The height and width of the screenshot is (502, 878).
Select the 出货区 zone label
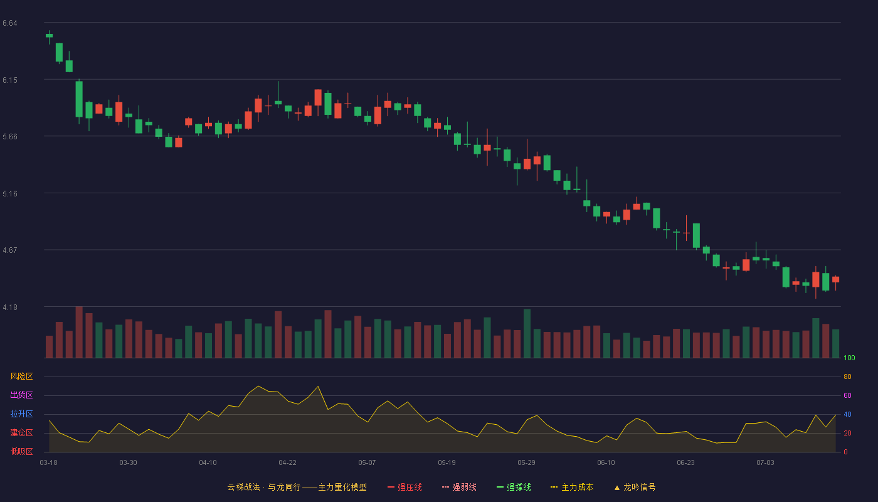(x=21, y=395)
